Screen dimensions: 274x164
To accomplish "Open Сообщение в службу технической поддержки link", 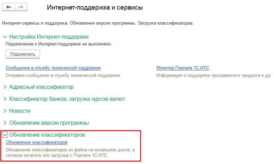I will point(53,68).
